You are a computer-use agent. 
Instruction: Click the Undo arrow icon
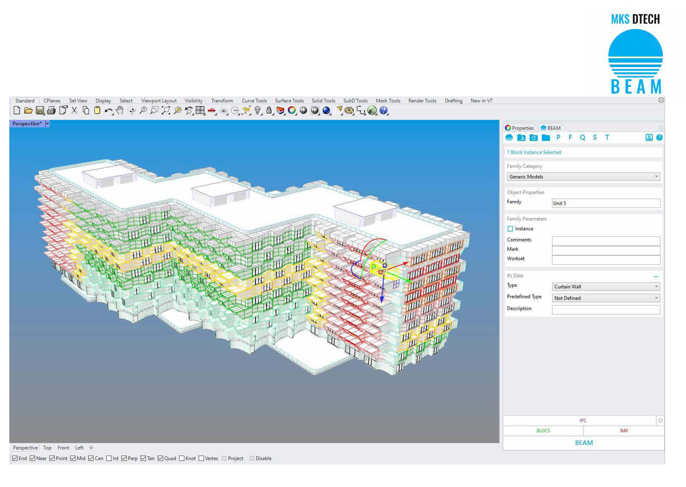[x=108, y=111]
